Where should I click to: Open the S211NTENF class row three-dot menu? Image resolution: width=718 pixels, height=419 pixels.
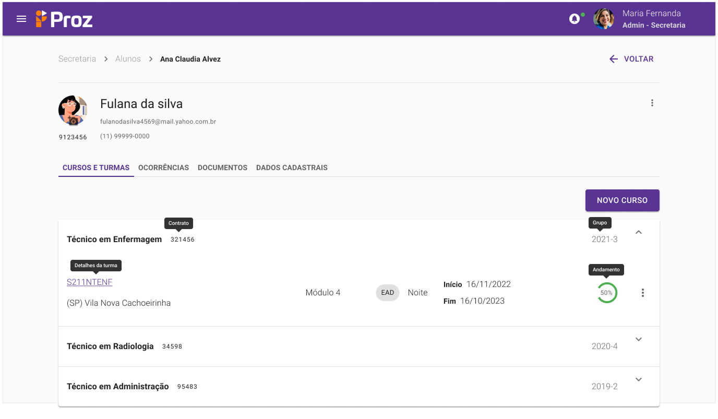(x=642, y=293)
